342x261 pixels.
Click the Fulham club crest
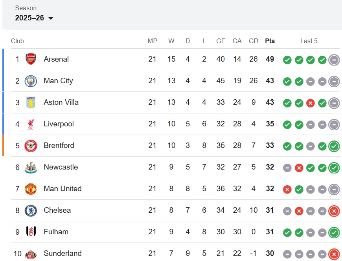click(x=31, y=232)
